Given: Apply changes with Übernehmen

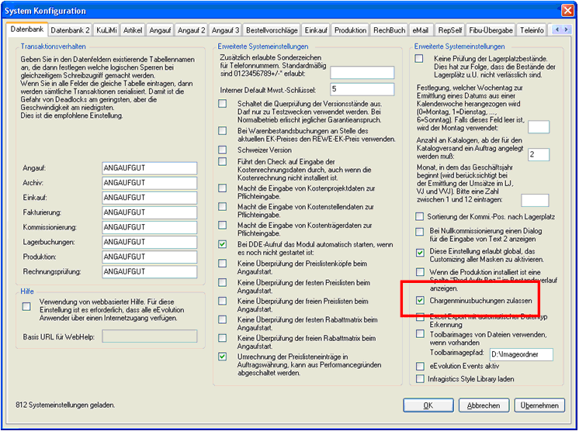Looking at the screenshot, I should click(539, 405).
